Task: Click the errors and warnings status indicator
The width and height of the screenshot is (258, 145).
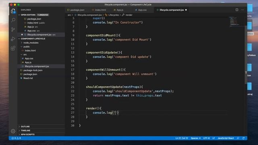Action: (16, 138)
